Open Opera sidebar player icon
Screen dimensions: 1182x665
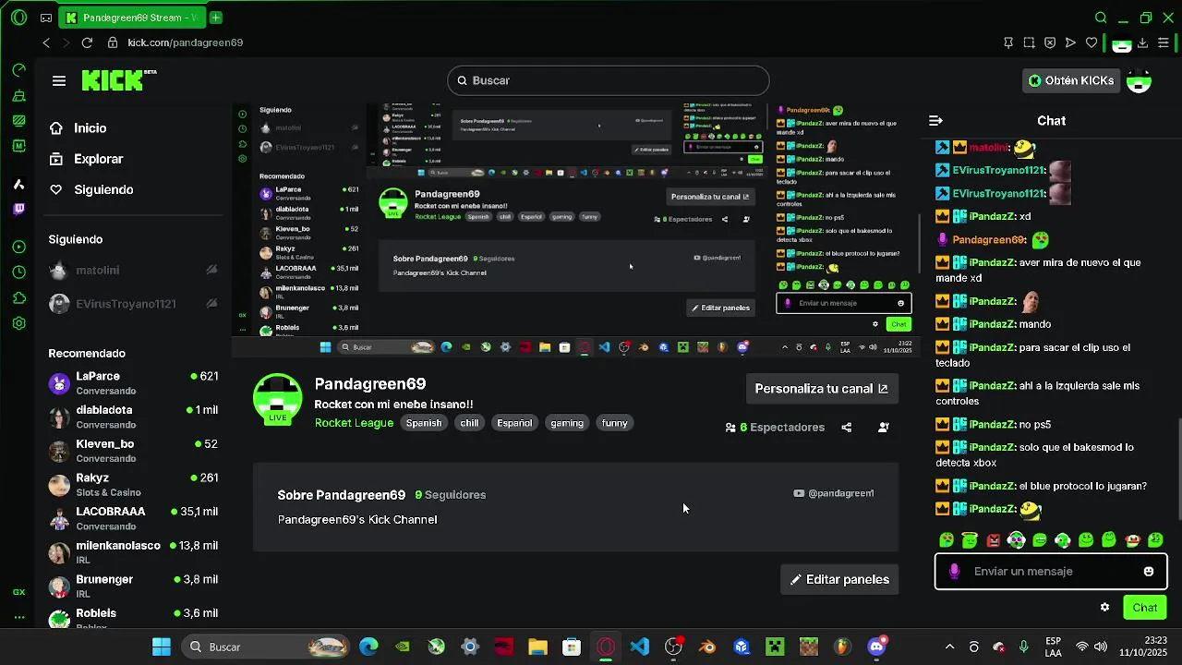point(18,247)
